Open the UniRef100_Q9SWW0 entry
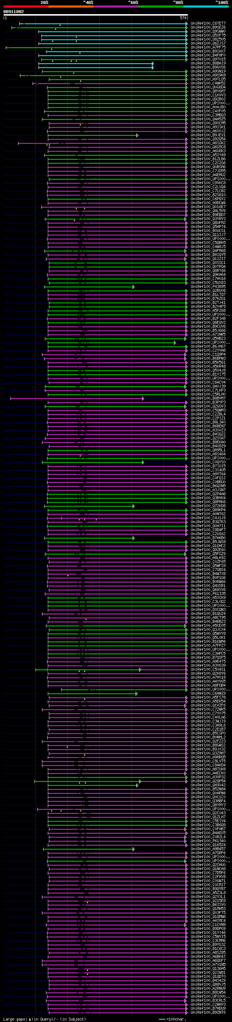232x1022 pixels. 208,31
